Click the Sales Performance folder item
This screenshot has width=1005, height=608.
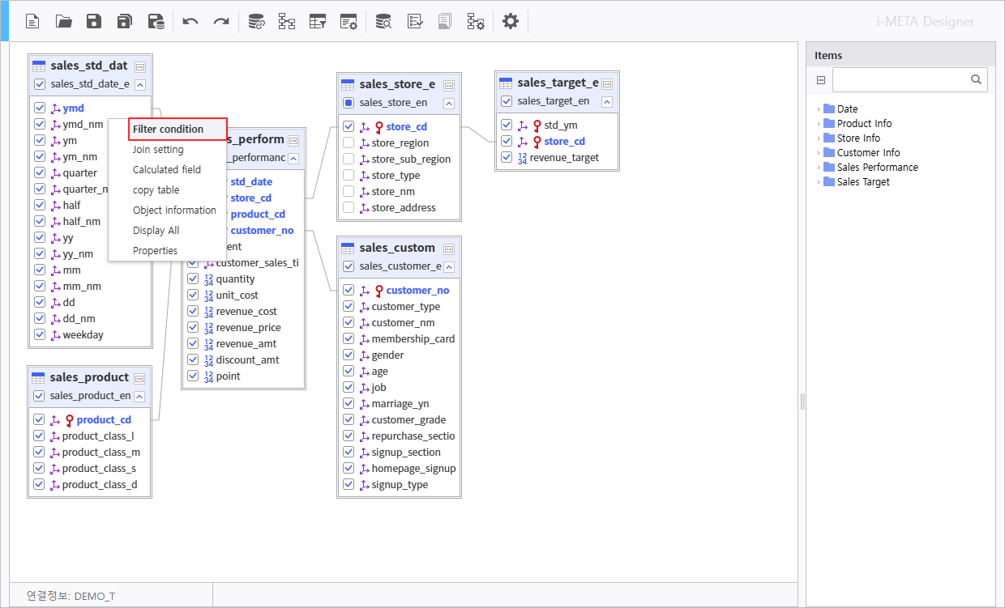pyautogui.click(x=877, y=168)
